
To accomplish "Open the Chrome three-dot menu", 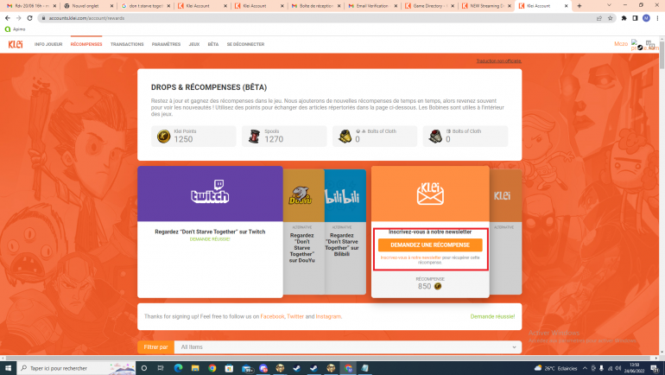I will click(658, 18).
